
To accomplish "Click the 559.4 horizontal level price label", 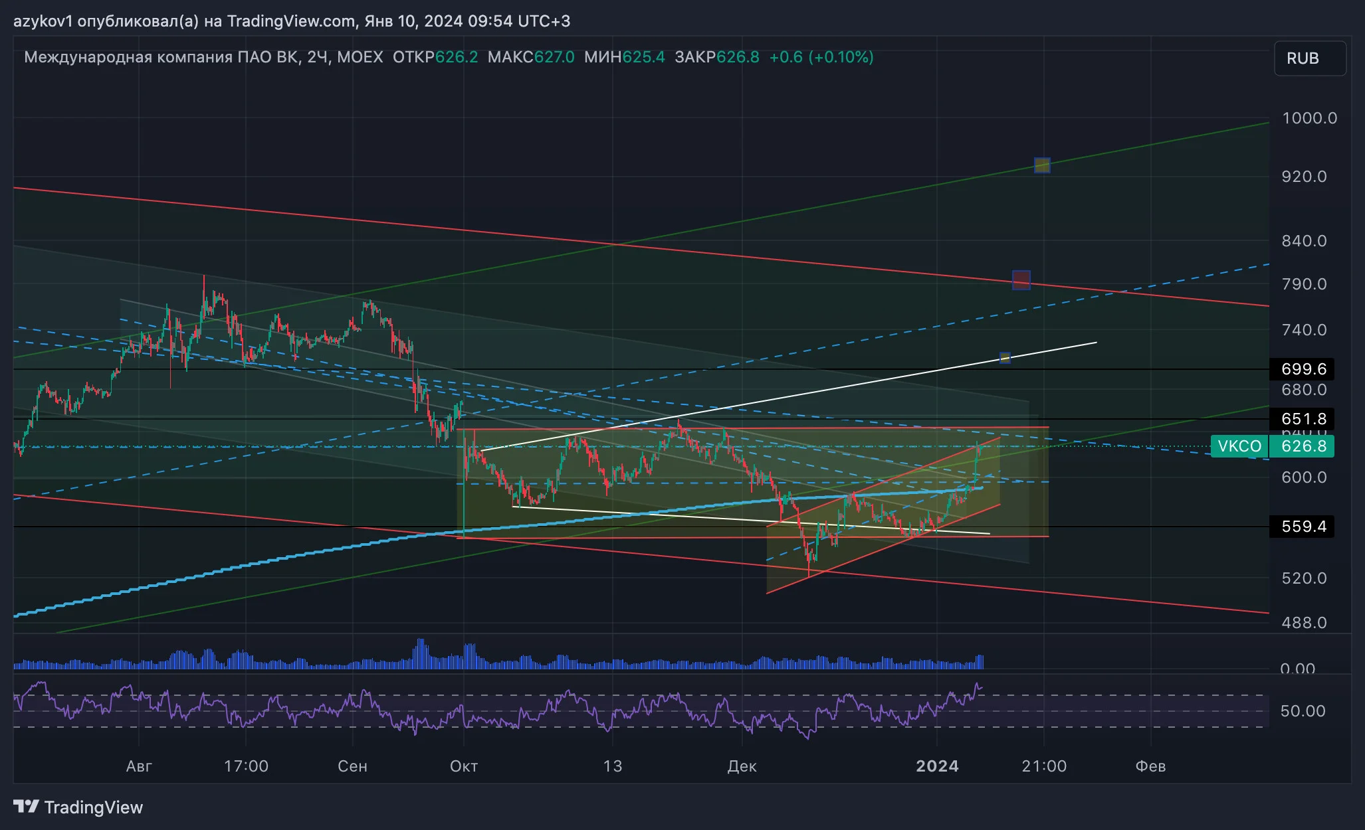I will (x=1303, y=527).
